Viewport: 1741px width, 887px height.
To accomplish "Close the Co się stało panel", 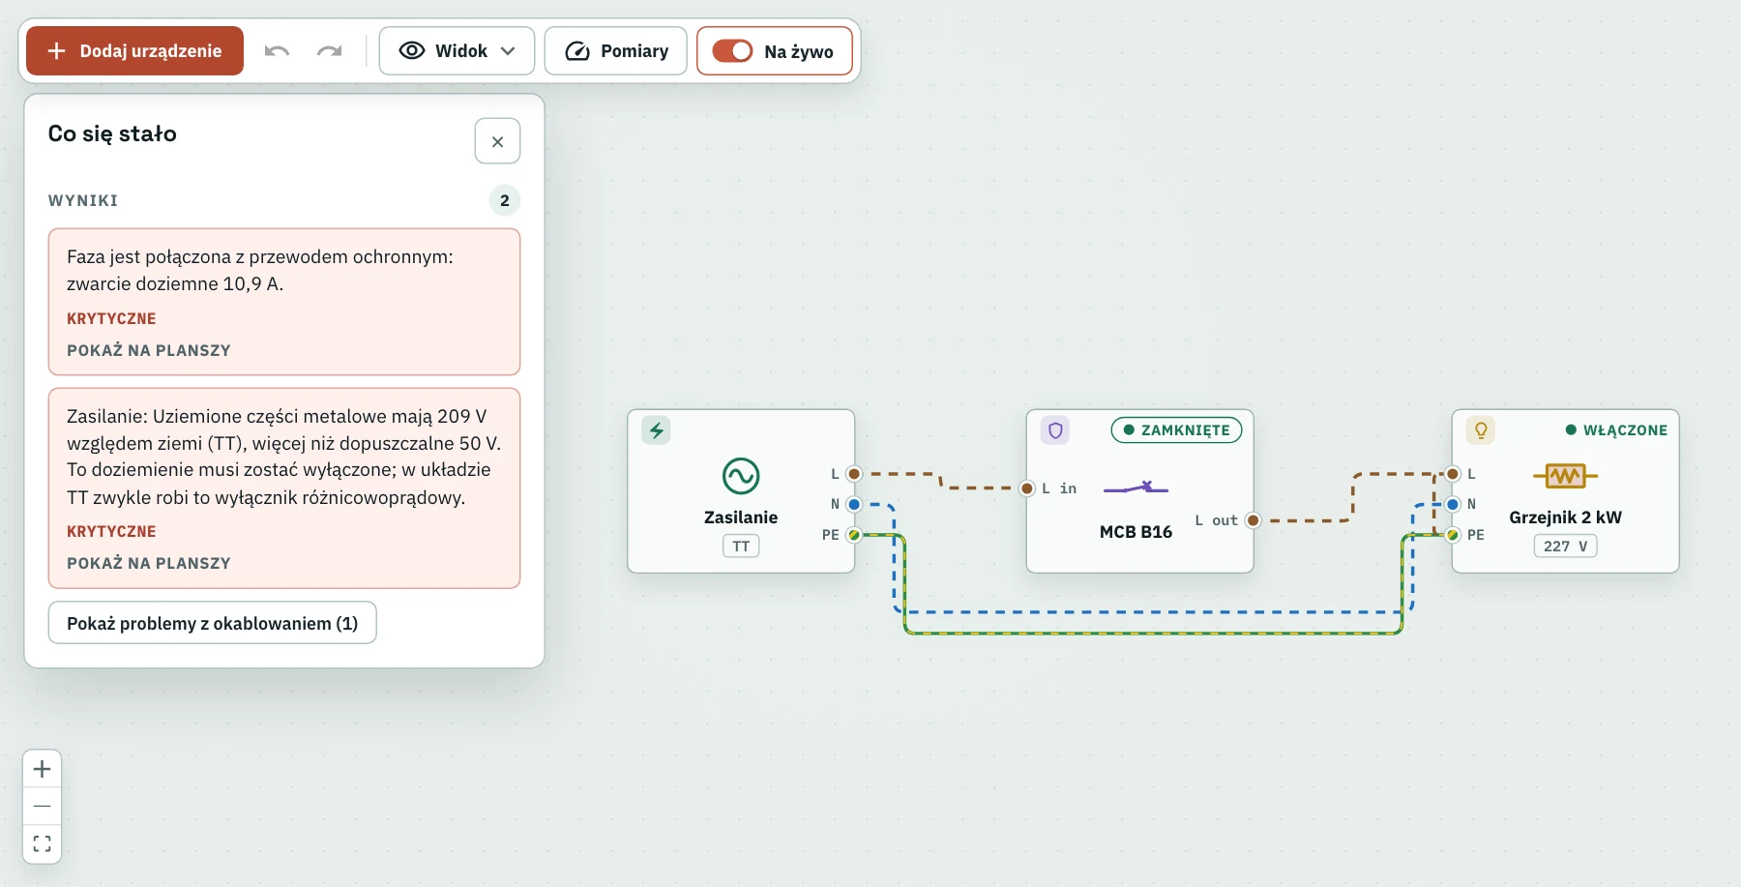I will point(497,141).
